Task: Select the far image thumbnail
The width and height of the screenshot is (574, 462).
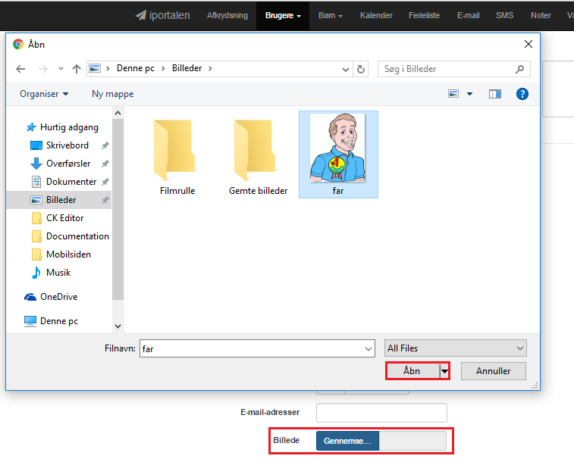Action: pyautogui.click(x=338, y=155)
